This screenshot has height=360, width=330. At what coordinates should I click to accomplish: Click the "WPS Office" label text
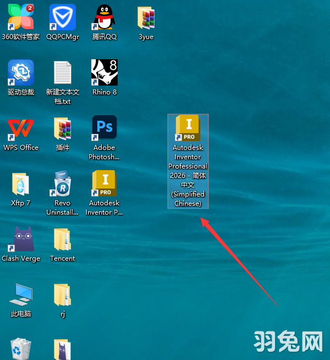click(x=21, y=148)
